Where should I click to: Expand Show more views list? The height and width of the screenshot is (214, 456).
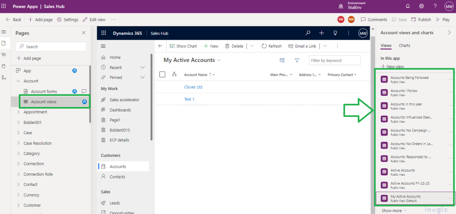394,210
